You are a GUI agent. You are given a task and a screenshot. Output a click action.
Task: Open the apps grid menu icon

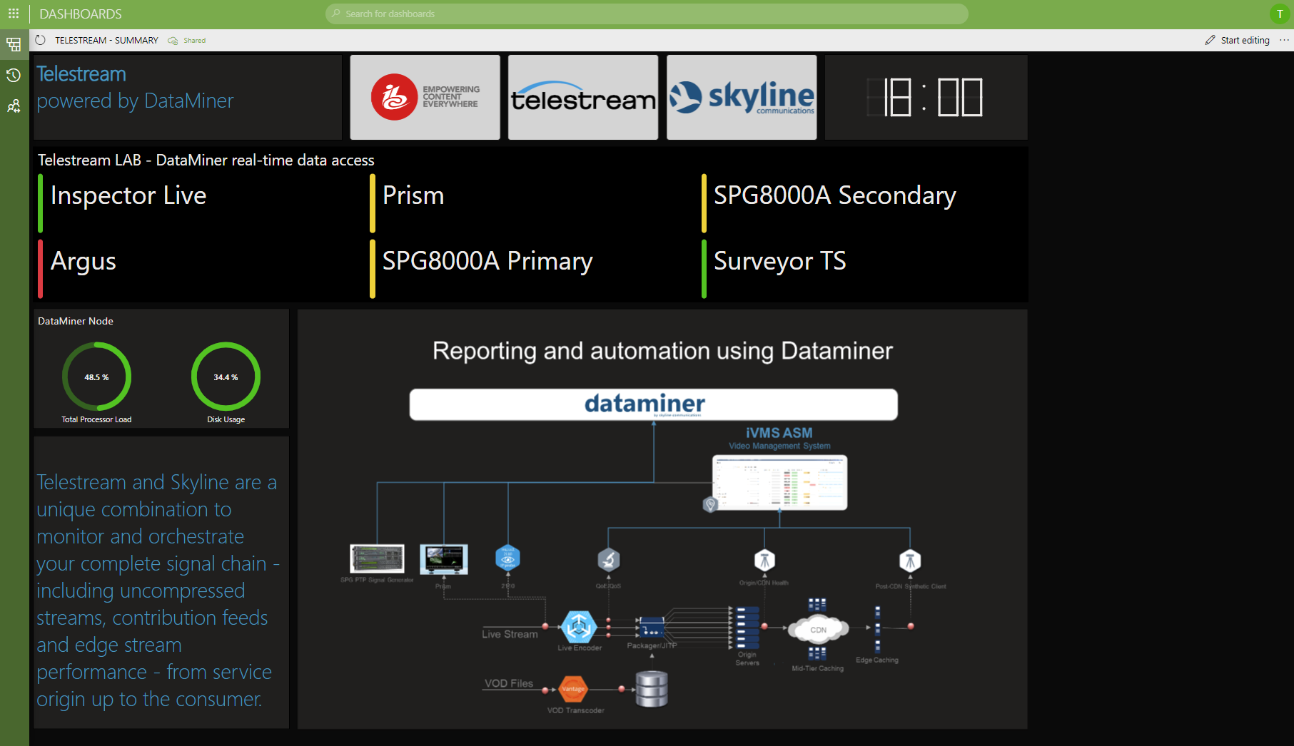[x=14, y=14]
